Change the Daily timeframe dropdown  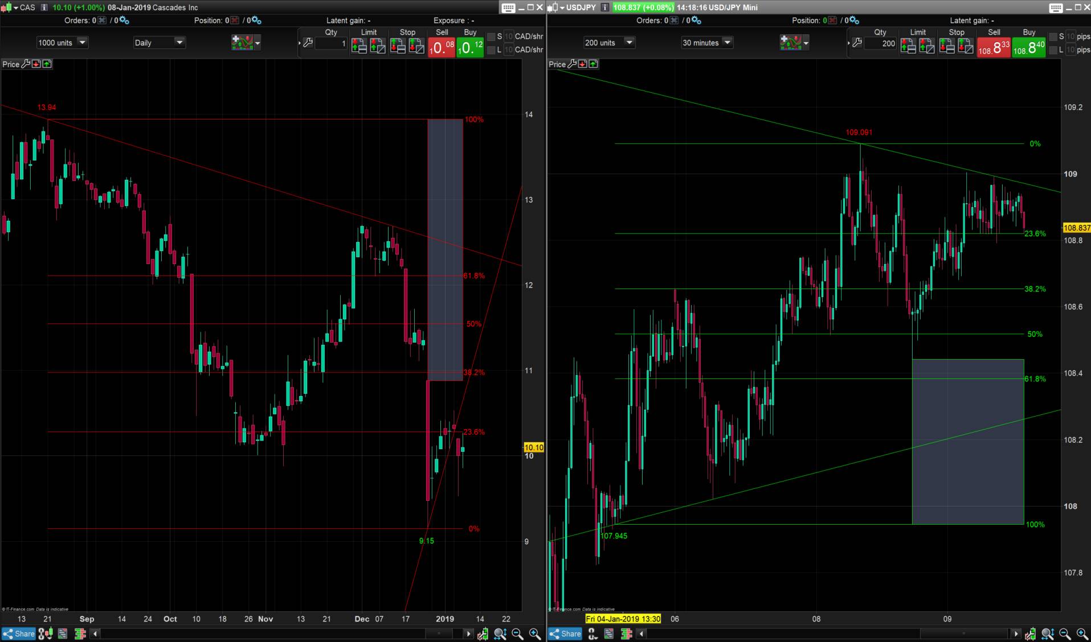[160, 43]
